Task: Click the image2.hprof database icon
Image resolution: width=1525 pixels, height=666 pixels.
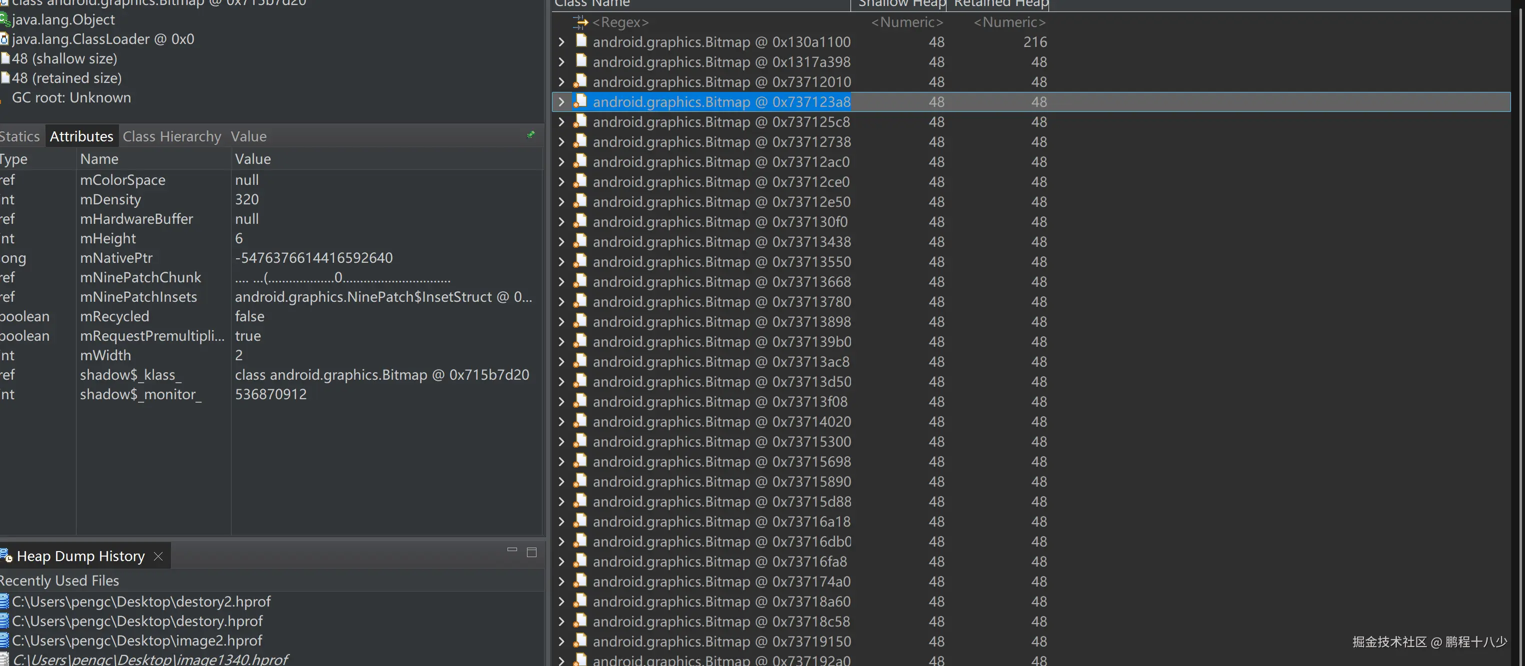Action: point(4,641)
